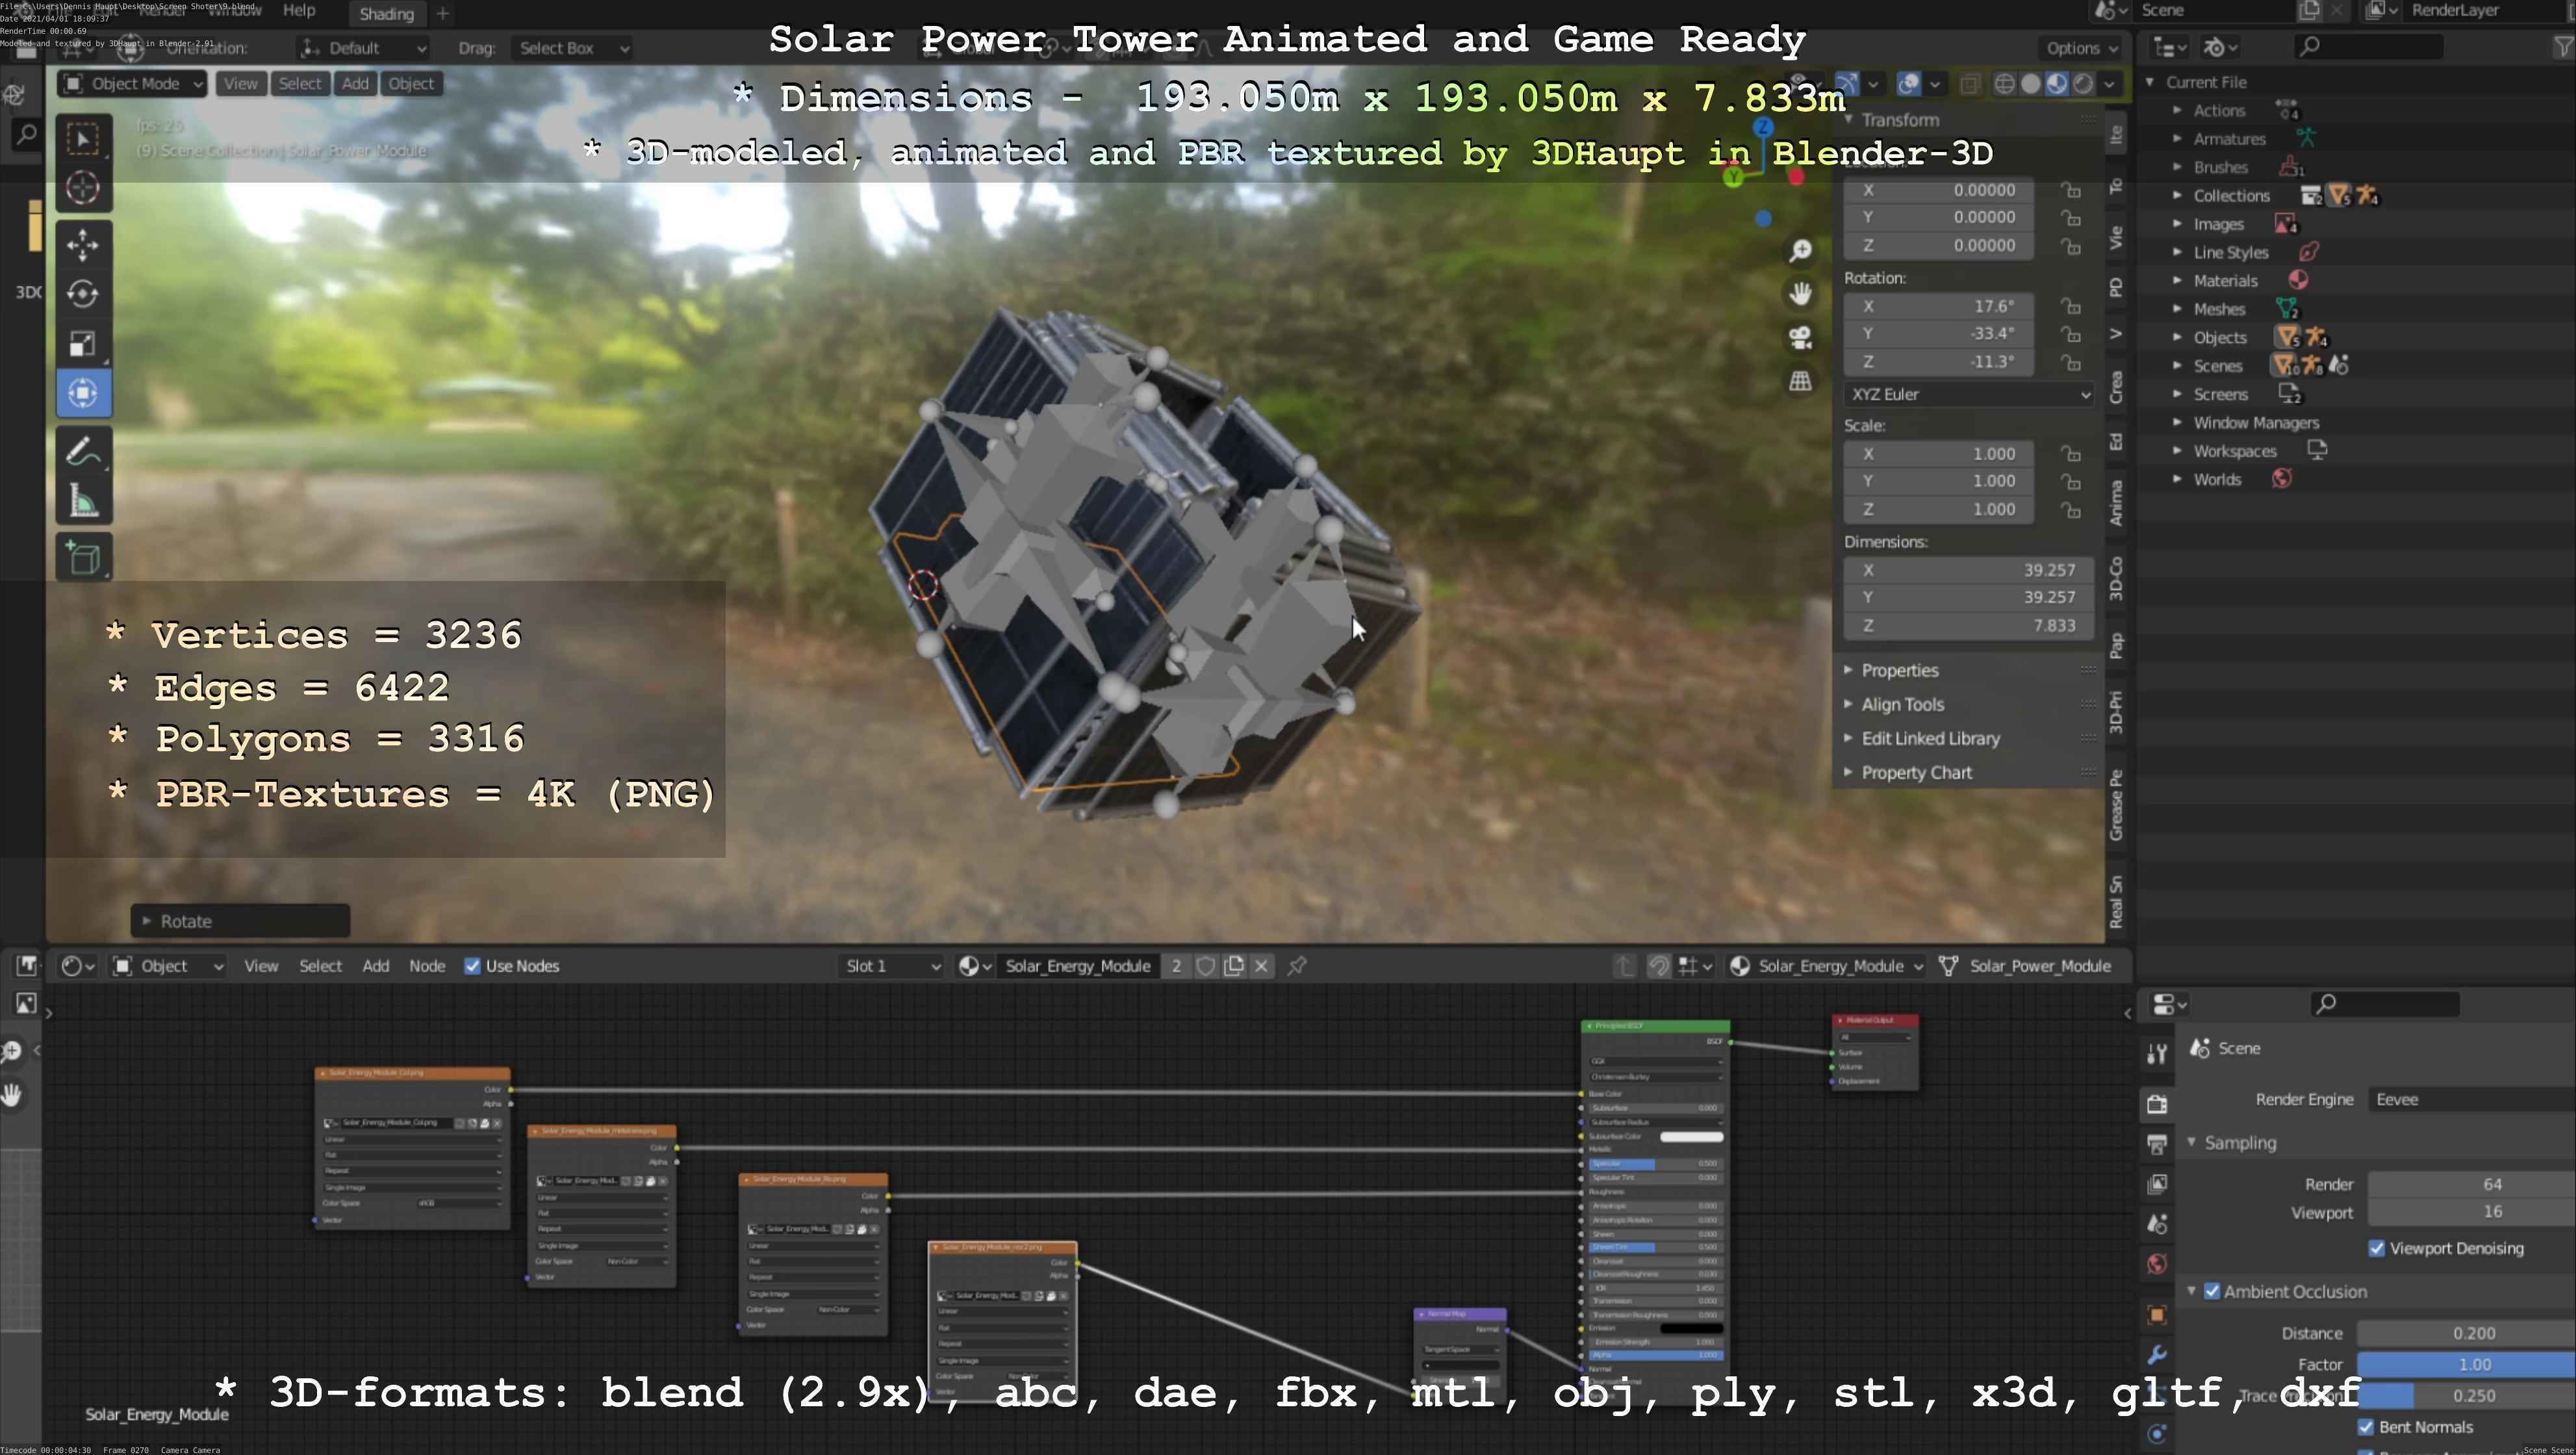Uncheck Viewport Denoising option
Viewport: 2576px width, 1455px height.
[x=2377, y=1248]
